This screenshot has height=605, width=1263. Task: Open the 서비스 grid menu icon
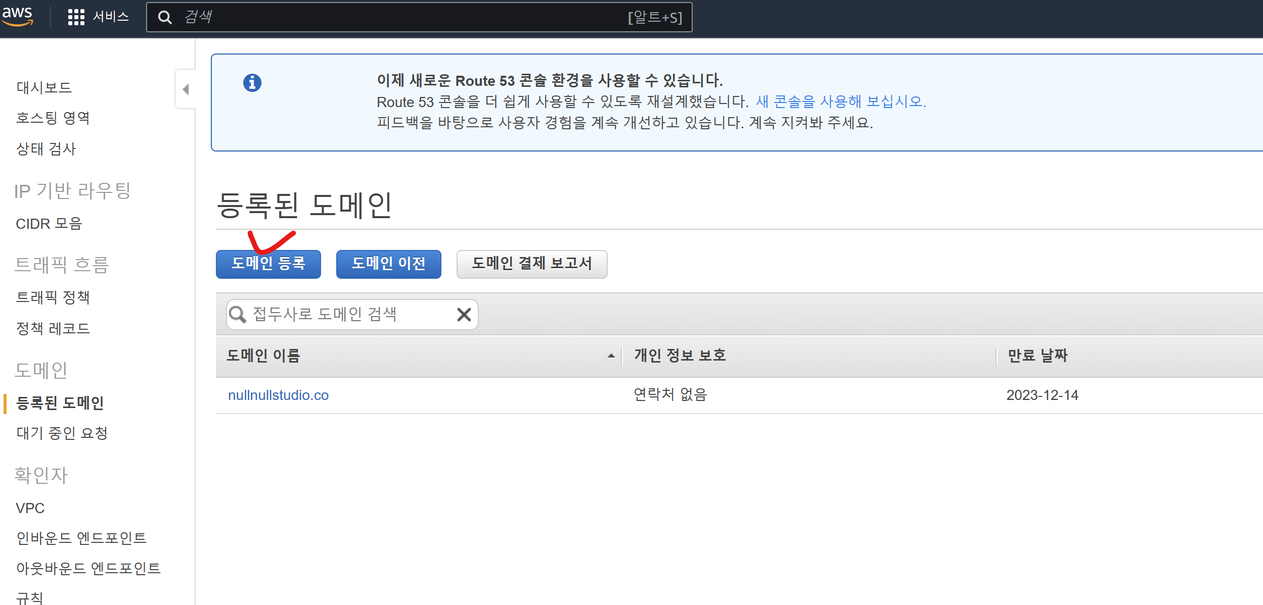tap(76, 17)
